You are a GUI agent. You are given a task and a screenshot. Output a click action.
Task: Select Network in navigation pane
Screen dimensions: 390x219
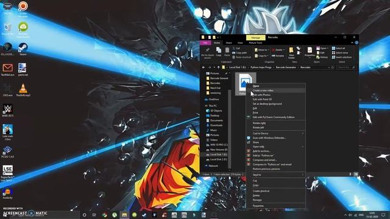(211, 166)
